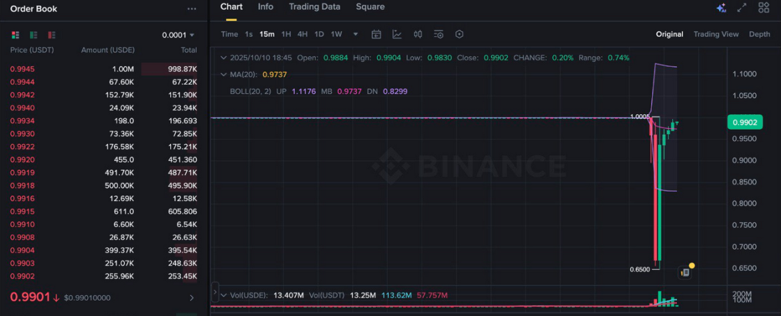Switch to the 1H time interval

click(x=286, y=34)
